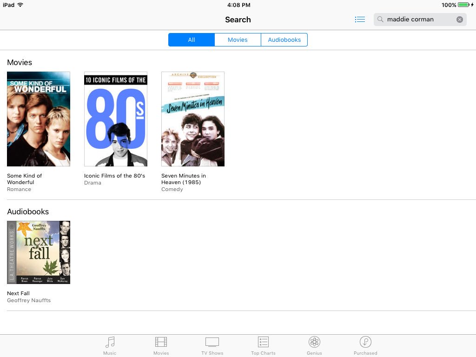Tap the magnifying glass search icon
The width and height of the screenshot is (476, 357).
pos(380,20)
